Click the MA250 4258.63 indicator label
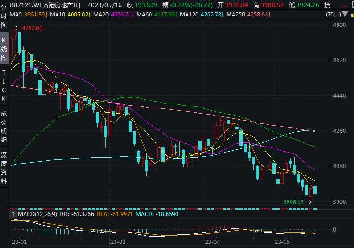Image resolution: width=354 pixels, height=248 pixels. (248, 15)
